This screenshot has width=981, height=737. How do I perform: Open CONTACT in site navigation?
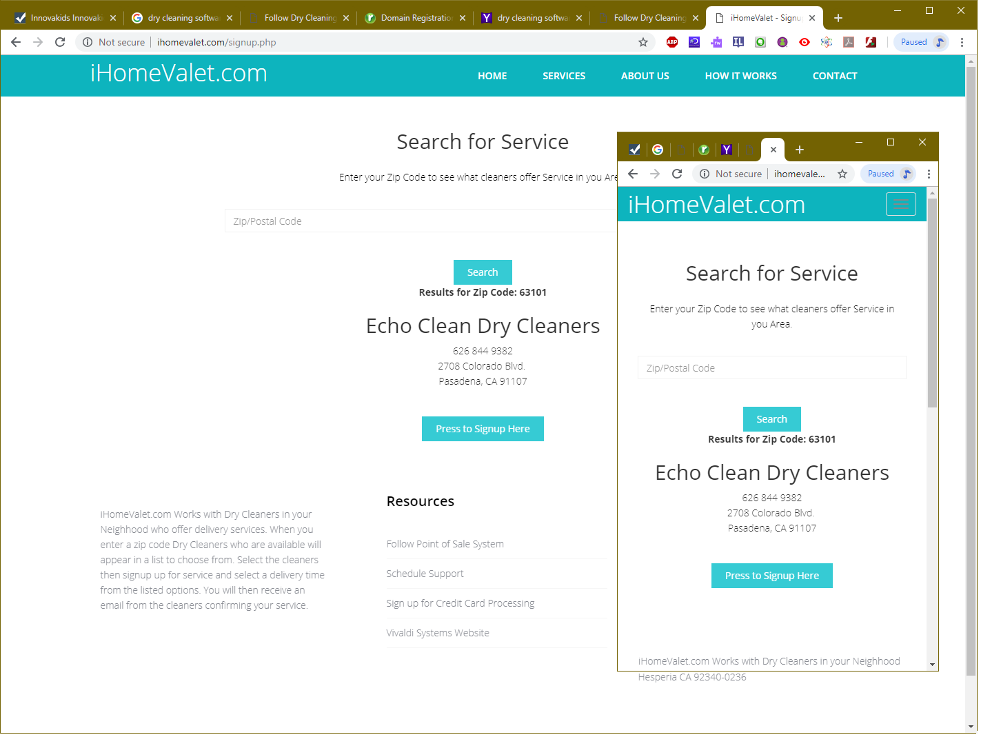(x=835, y=76)
